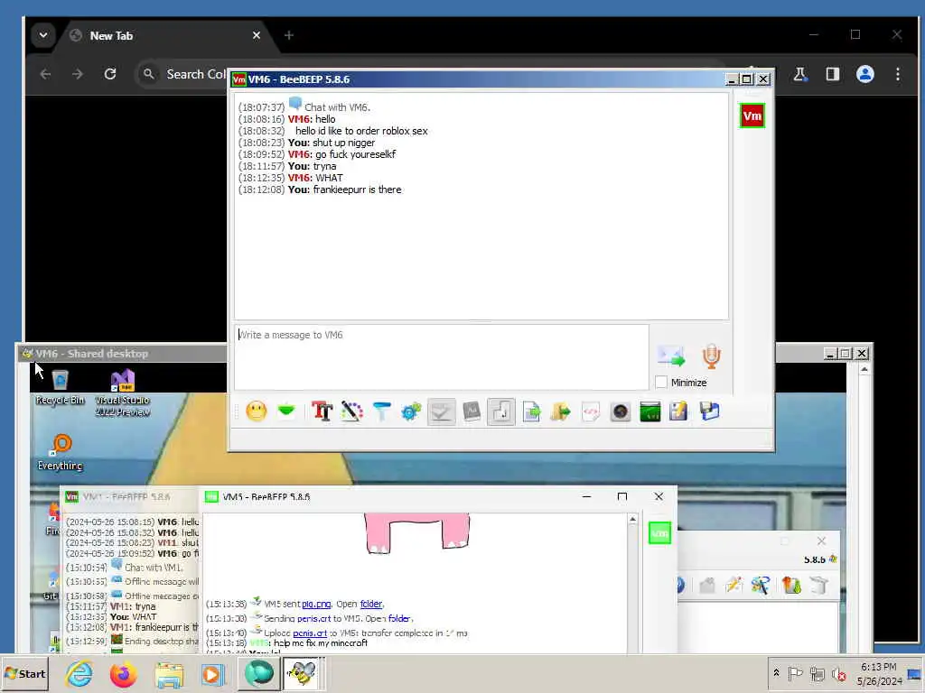Image resolution: width=925 pixels, height=693 pixels.
Task: Click folder link after pig.png in VM5 chat
Action: coord(371,604)
